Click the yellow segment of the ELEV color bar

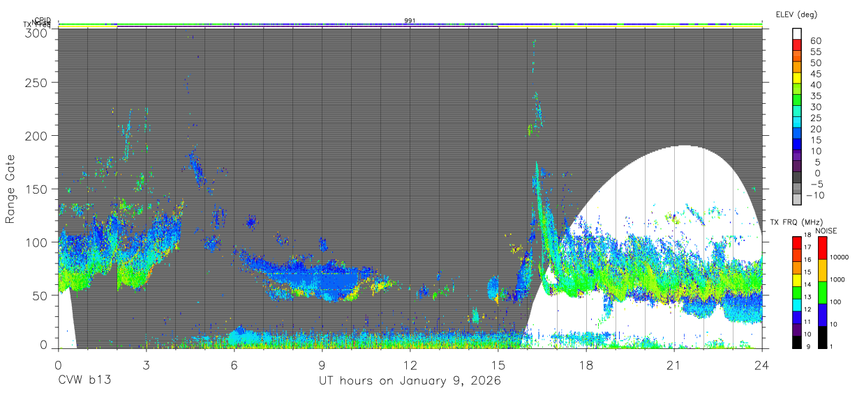tap(798, 77)
